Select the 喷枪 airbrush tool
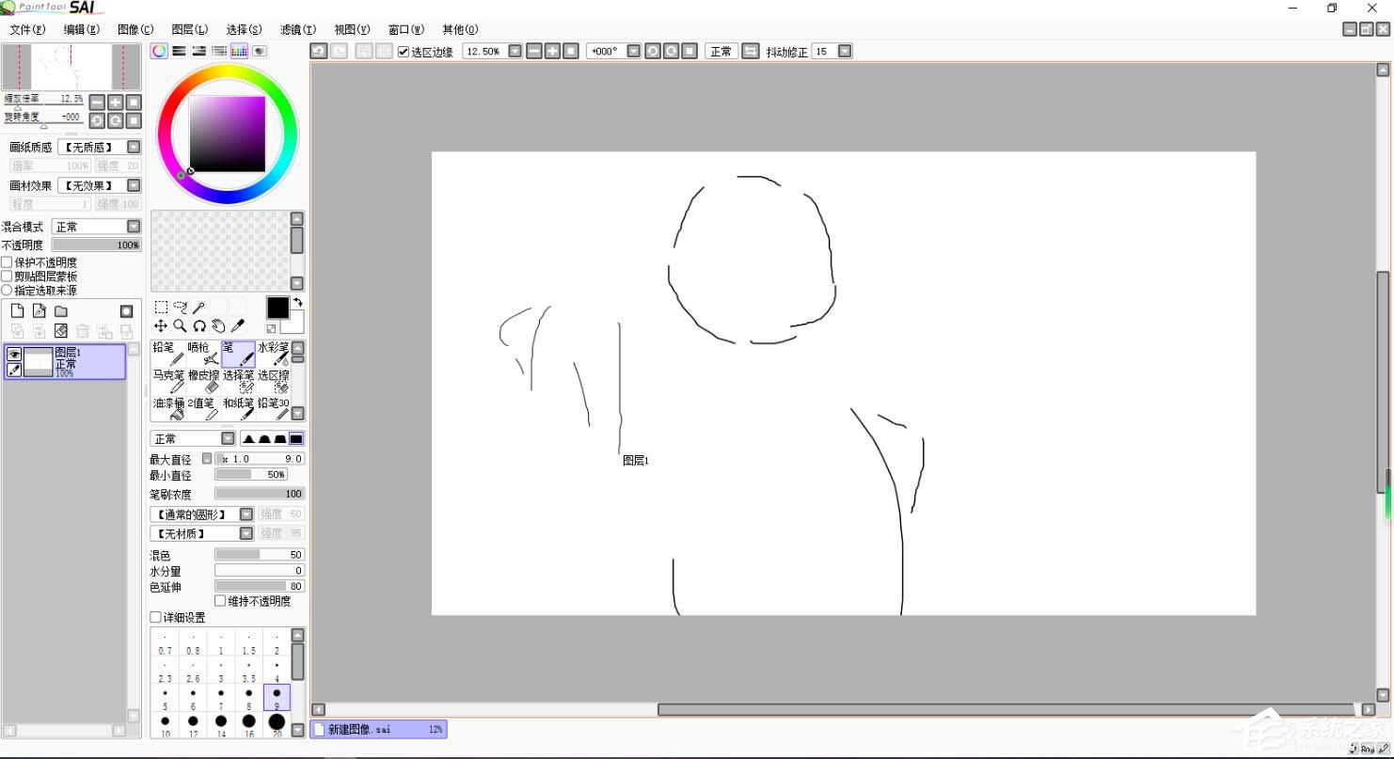 [x=203, y=354]
